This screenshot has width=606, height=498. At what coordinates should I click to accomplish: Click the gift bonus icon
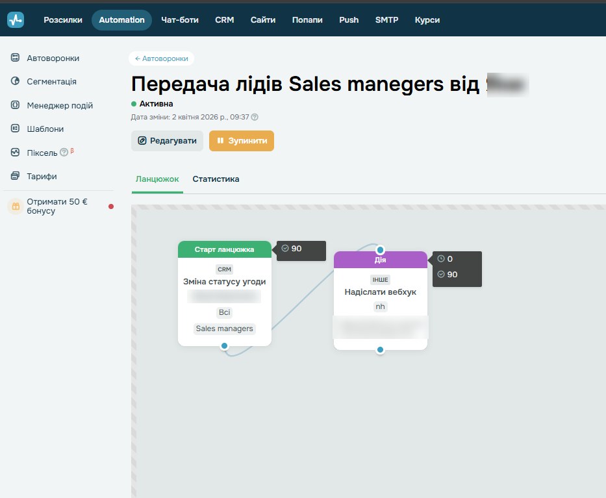(x=16, y=206)
